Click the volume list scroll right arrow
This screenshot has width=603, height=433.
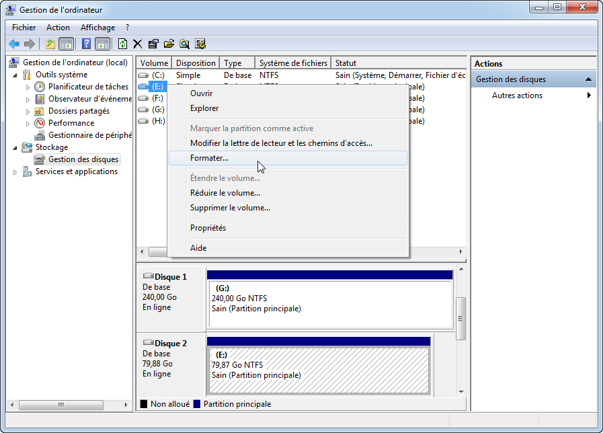pyautogui.click(x=460, y=252)
